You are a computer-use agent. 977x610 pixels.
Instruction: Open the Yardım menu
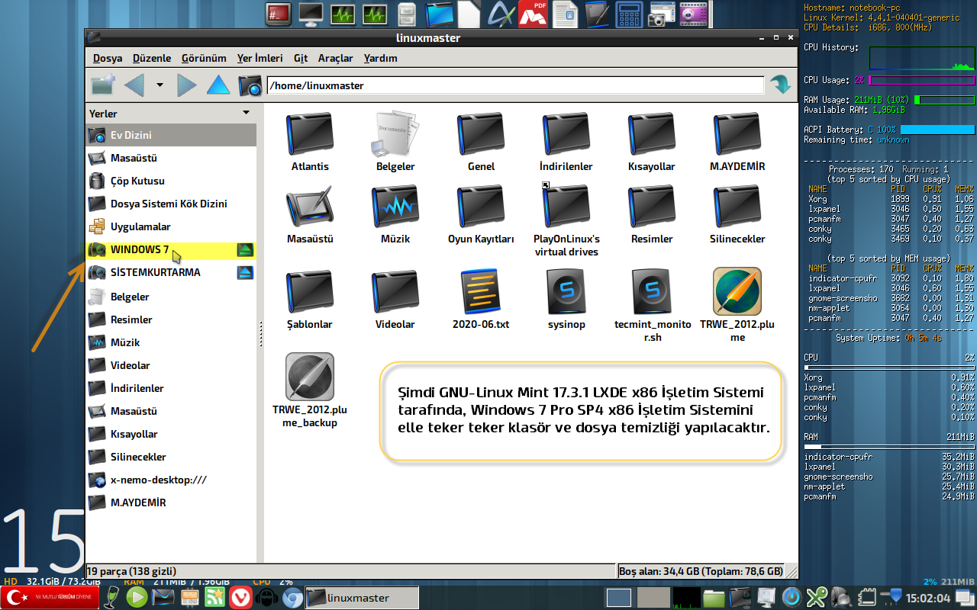click(x=380, y=58)
